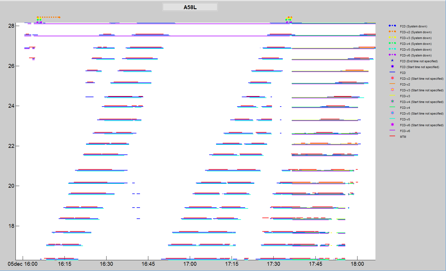Select the 'FCD-v4 (System down)' legend label
The width and height of the screenshot is (446, 271).
[x=416, y=44]
